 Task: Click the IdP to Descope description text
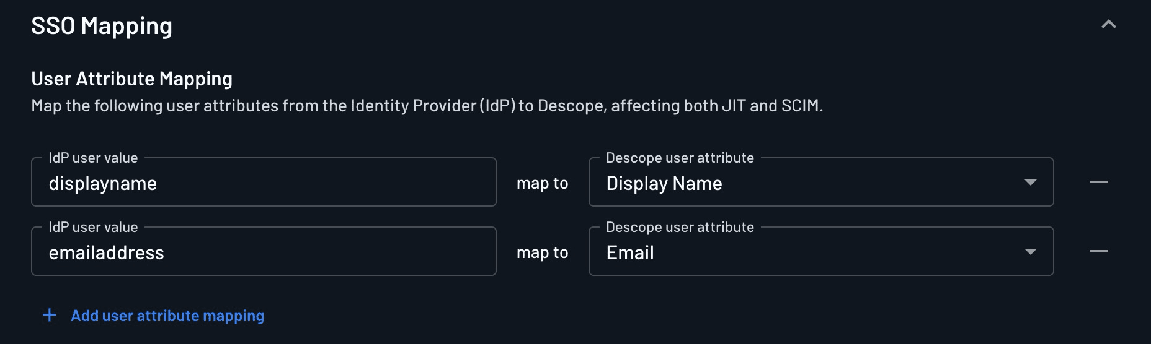(427, 106)
